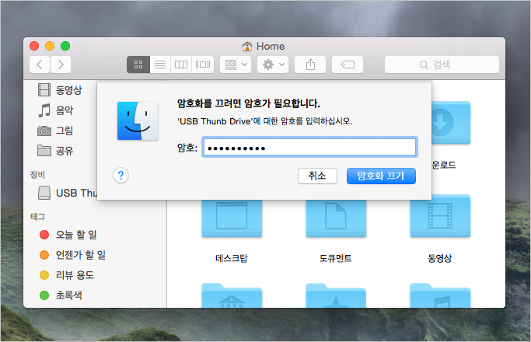Switch to Cover Flow view
Screen dimensions: 531x342
(202, 65)
